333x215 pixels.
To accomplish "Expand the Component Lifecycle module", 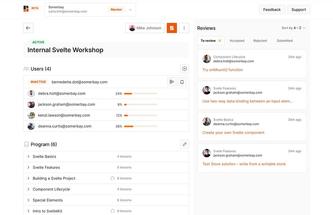I will pos(28,189).
